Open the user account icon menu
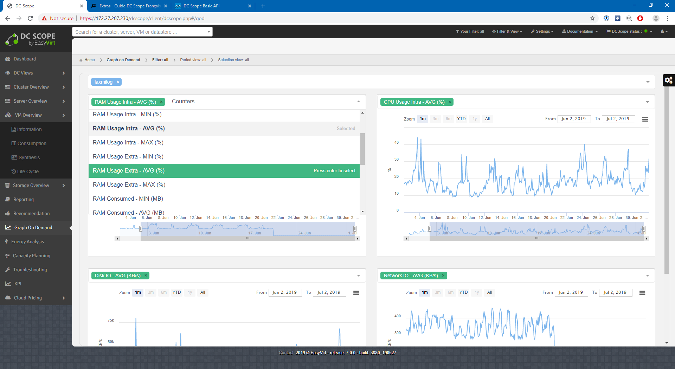675x369 pixels. (664, 32)
